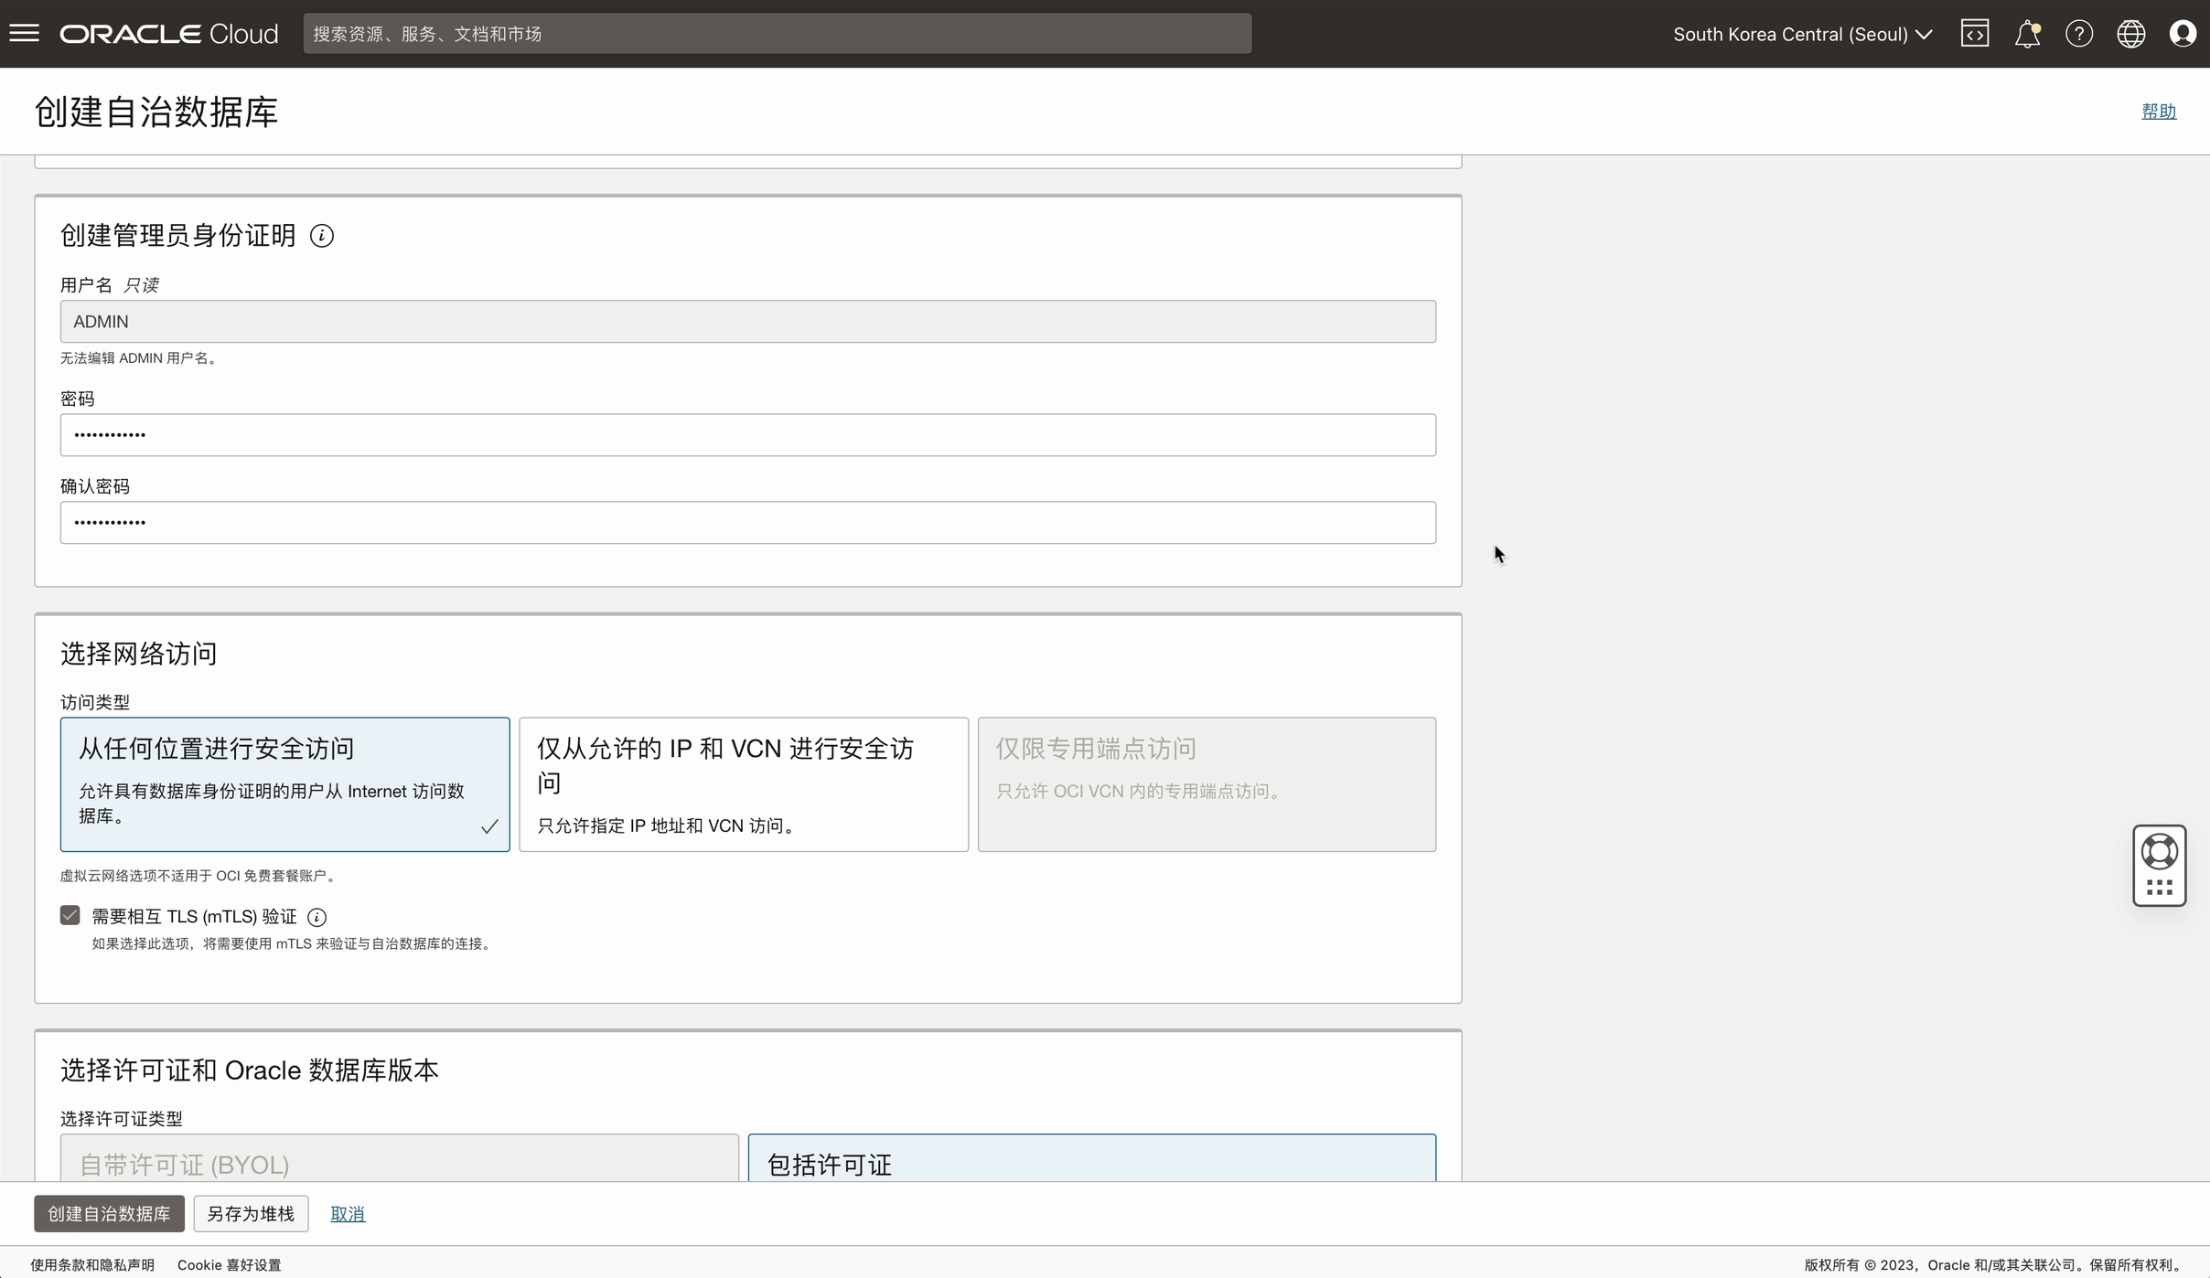Screen dimensions: 2210x1278
Task: Open the language globe menu
Action: click(x=2131, y=34)
